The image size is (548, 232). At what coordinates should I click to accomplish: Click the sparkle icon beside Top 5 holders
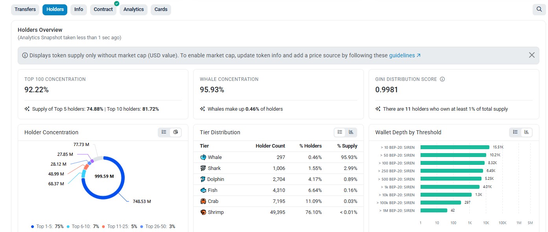point(27,109)
